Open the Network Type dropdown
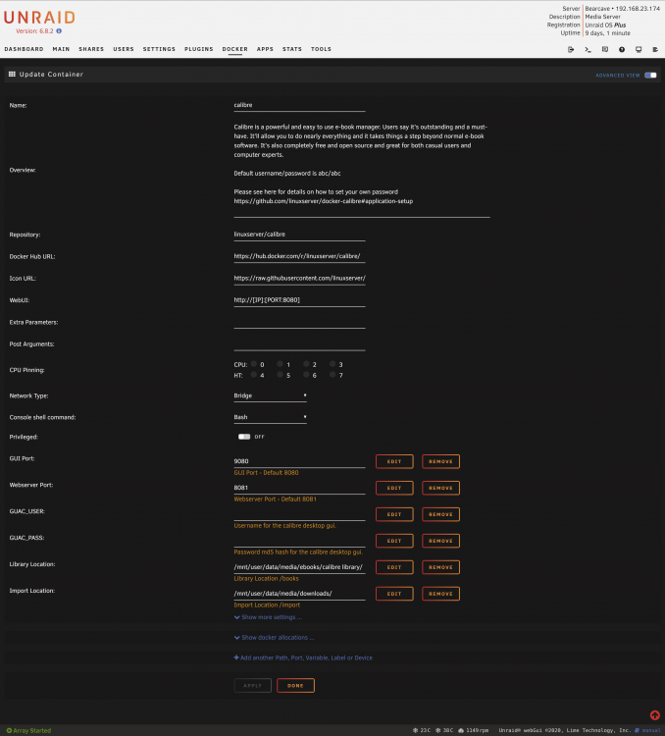The image size is (665, 736). coord(271,395)
